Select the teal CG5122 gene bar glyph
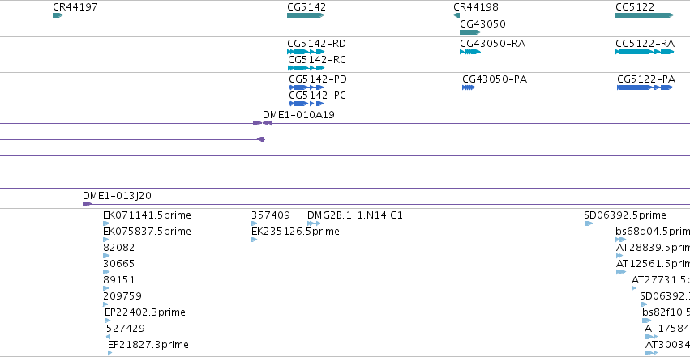 click(645, 15)
